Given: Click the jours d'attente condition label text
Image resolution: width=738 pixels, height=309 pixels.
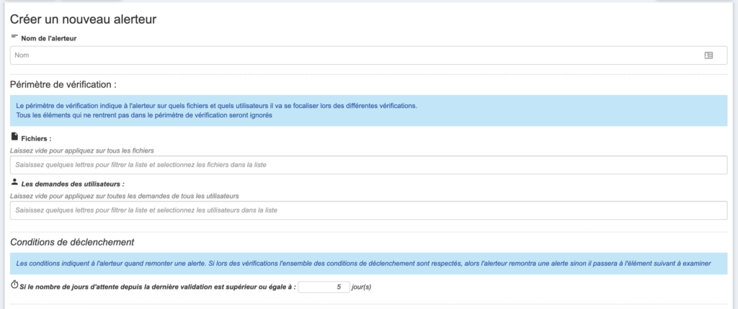Looking at the screenshot, I should point(158,287).
